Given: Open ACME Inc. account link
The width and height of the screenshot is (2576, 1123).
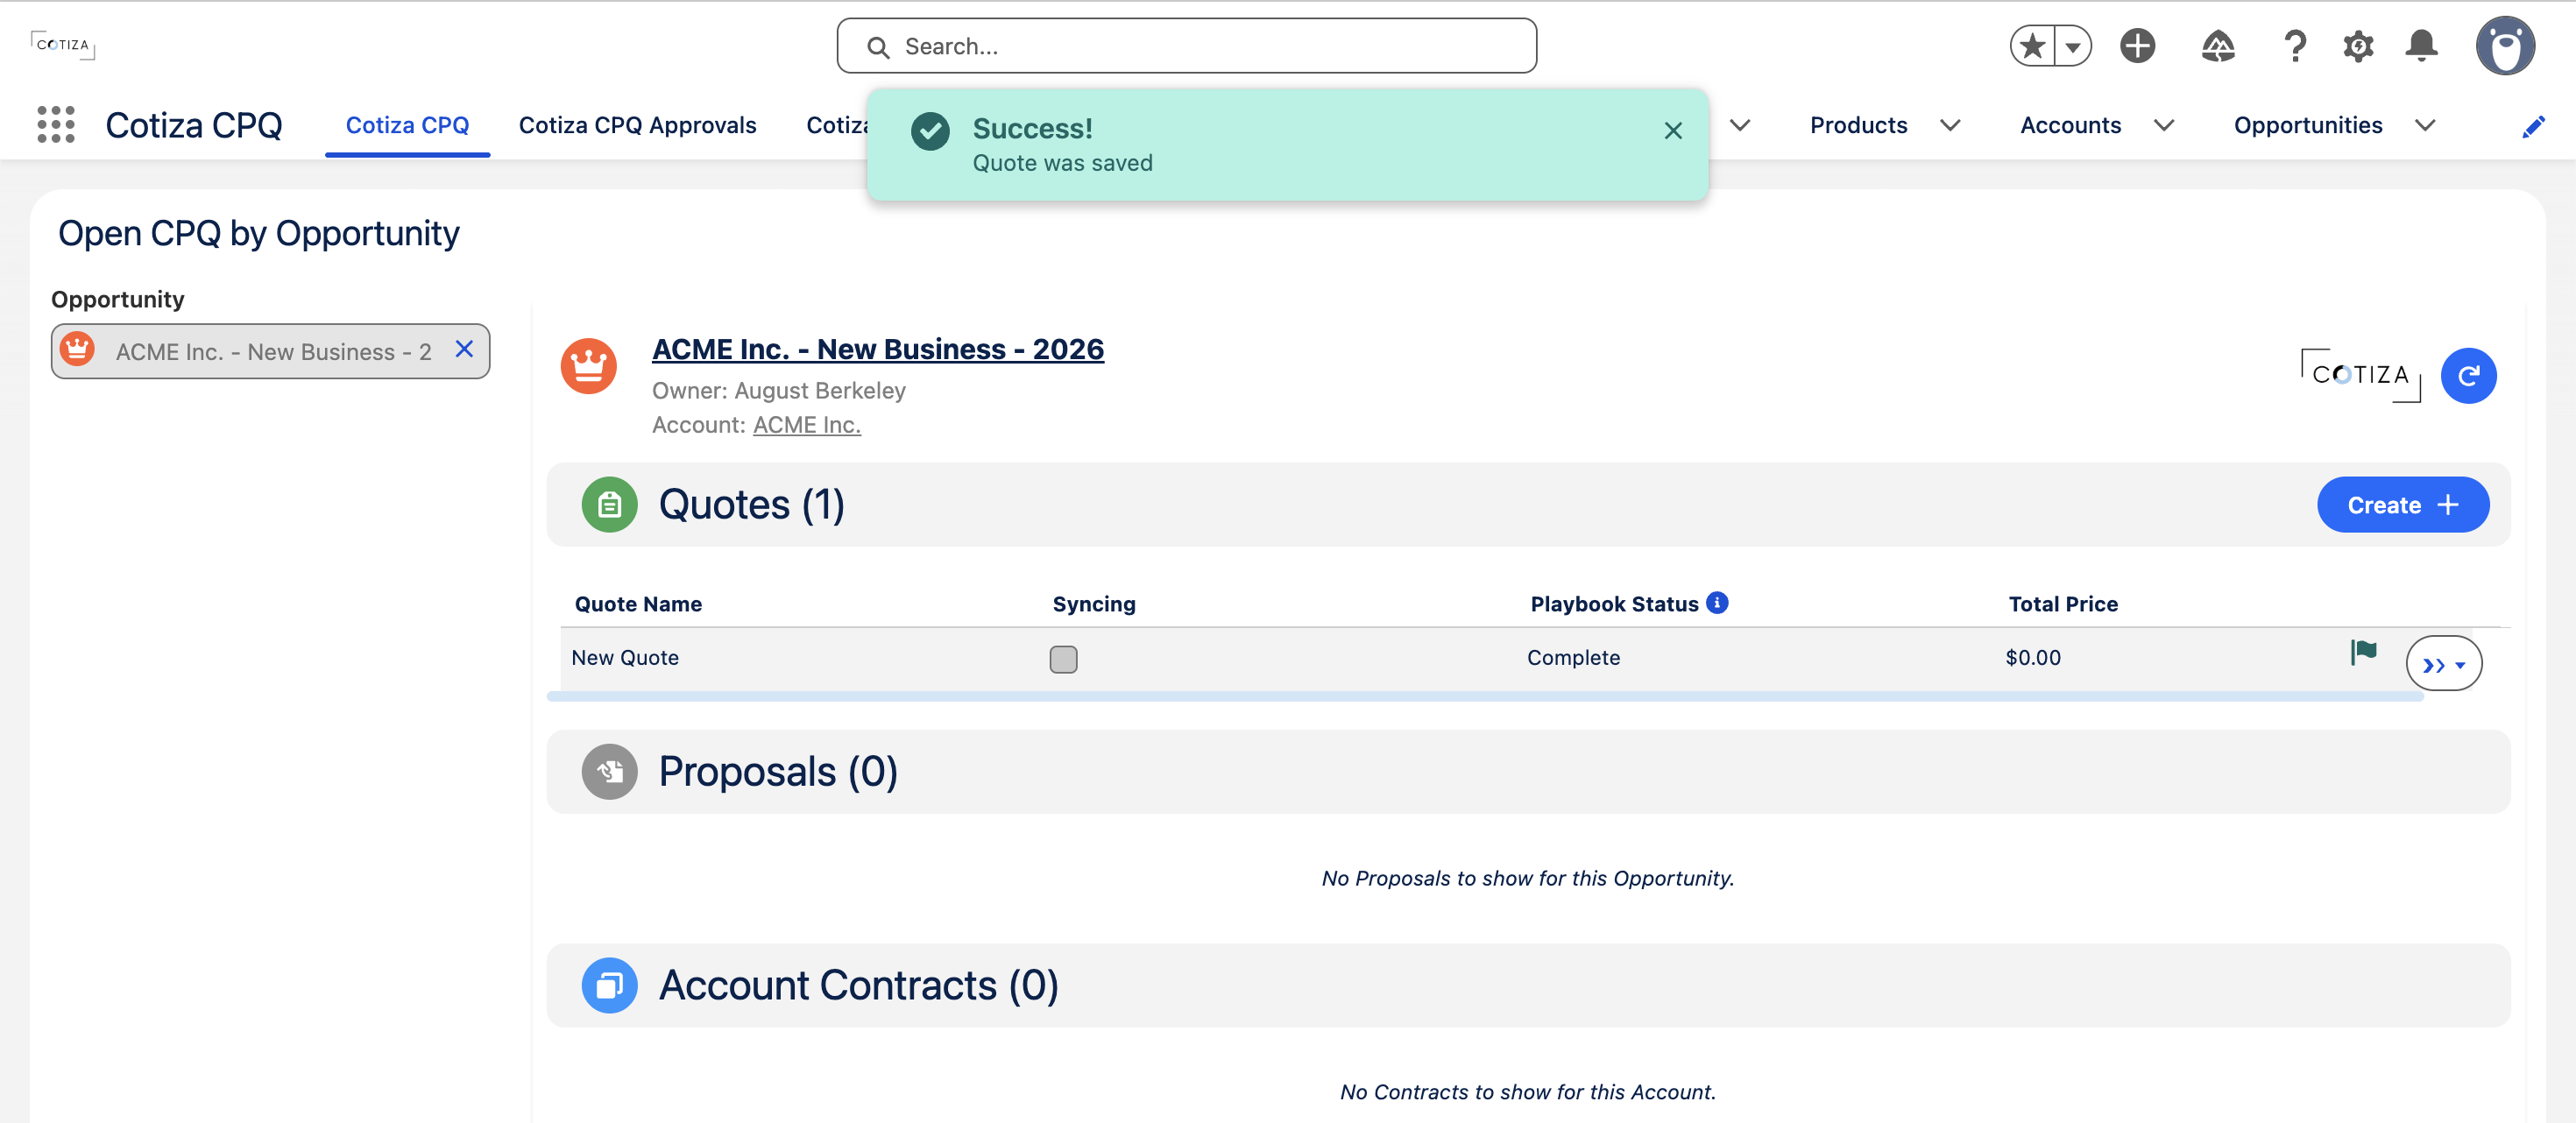Looking at the screenshot, I should pos(806,425).
